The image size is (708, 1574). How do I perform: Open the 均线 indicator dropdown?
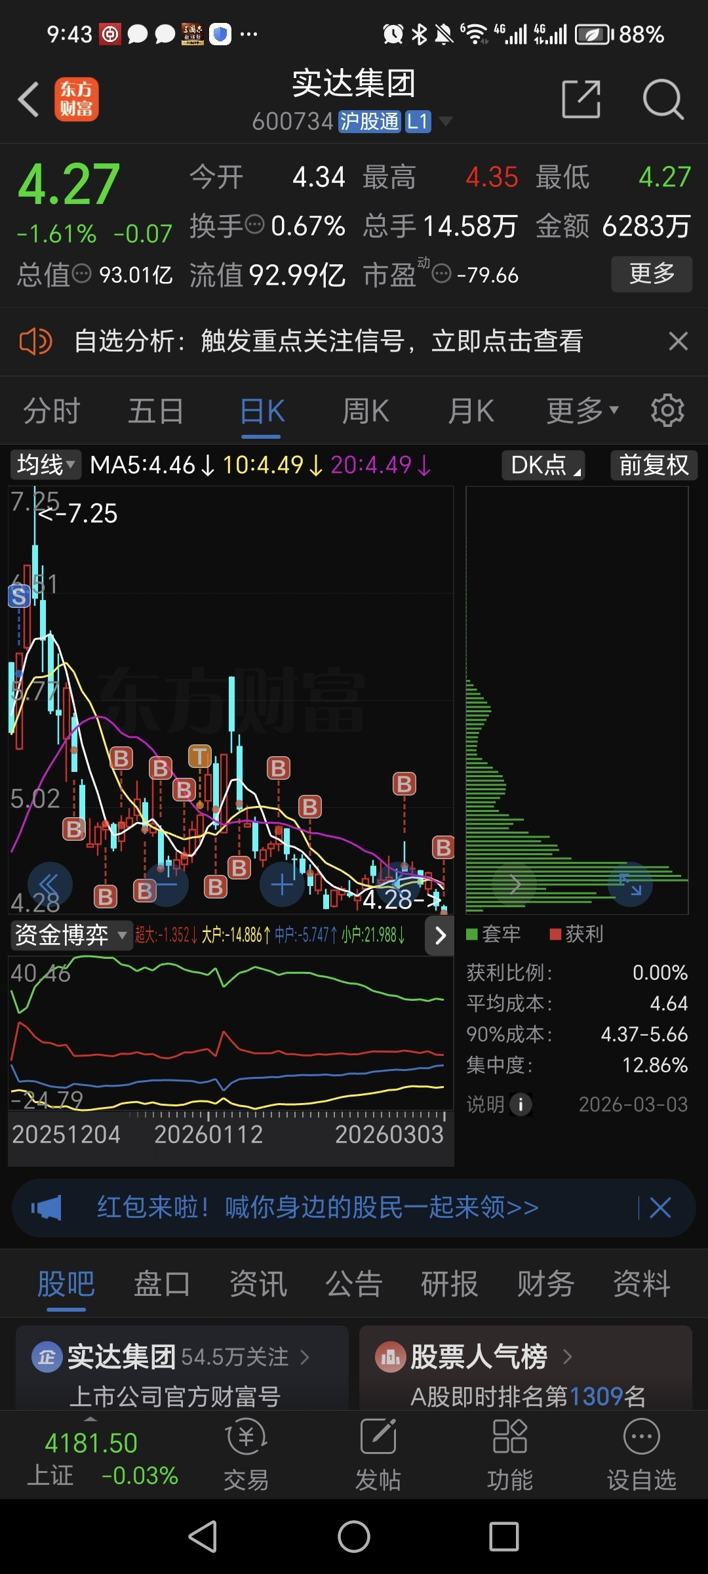pyautogui.click(x=45, y=465)
